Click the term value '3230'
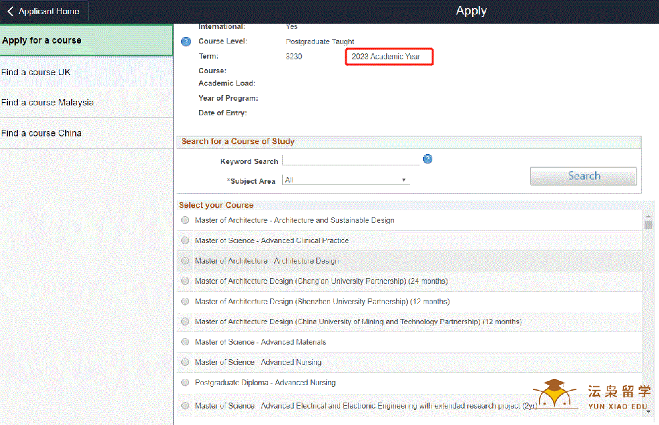This screenshot has height=425, width=659. [294, 56]
